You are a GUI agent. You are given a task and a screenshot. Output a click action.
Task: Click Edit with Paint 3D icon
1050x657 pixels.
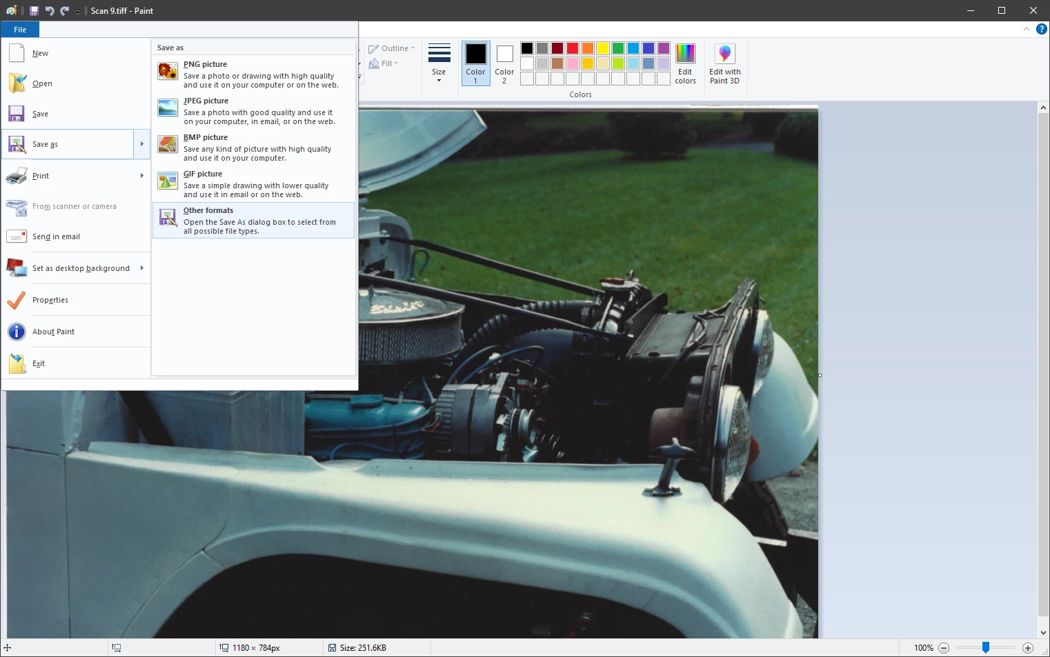click(x=724, y=54)
